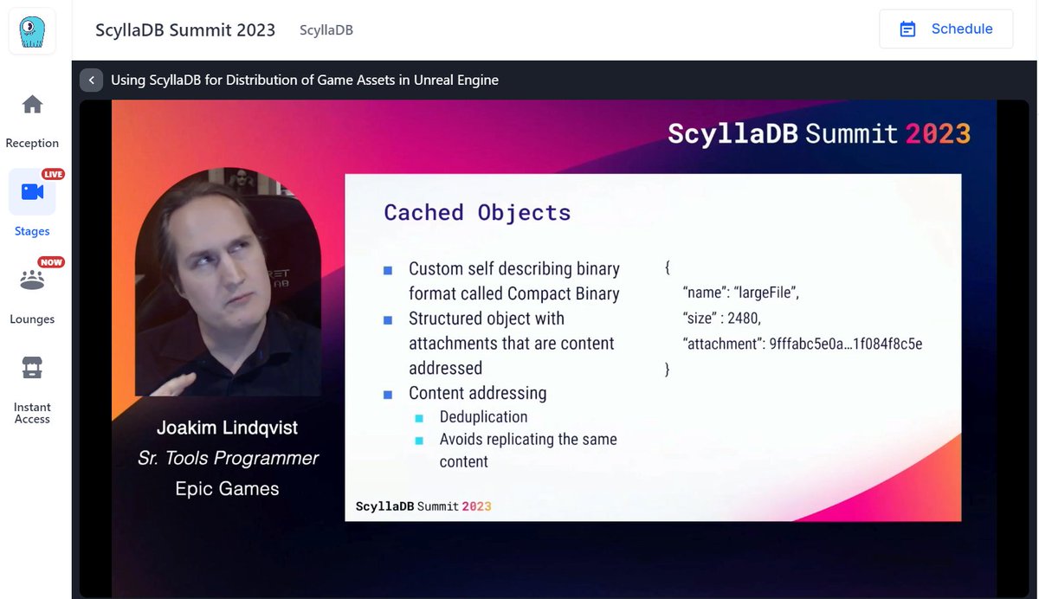Click the Structured object with attachments bullet

tap(512, 344)
